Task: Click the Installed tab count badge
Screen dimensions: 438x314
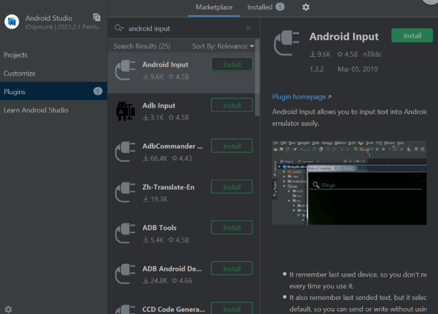Action: point(280,7)
